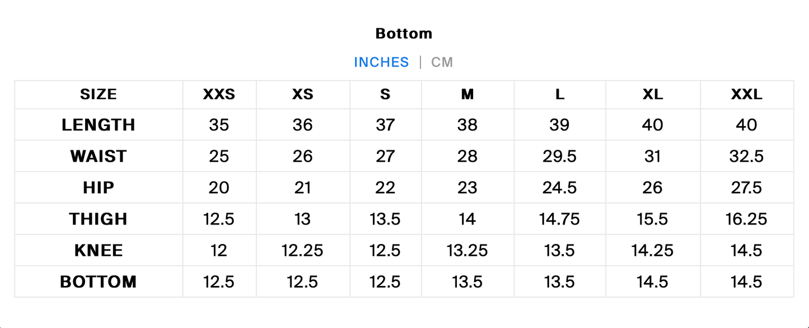Viewport: 809px width, 328px height.
Task: Select the LENGTH row label
Action: tap(99, 125)
